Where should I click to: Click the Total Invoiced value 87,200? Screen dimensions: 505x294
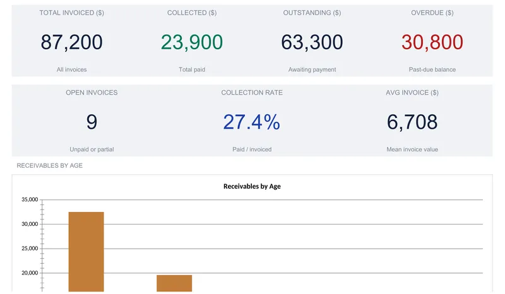pos(71,42)
